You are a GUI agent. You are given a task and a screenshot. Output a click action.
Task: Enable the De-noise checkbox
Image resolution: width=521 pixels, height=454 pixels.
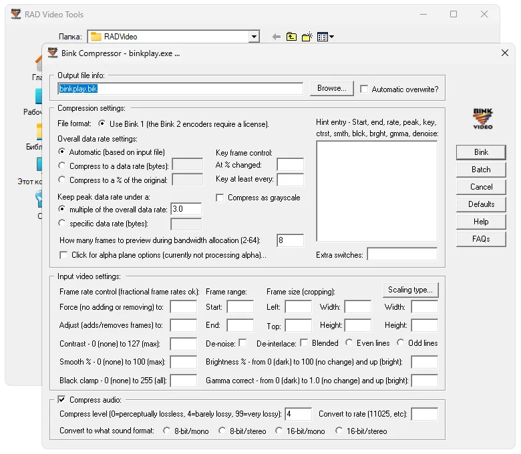pyautogui.click(x=243, y=343)
